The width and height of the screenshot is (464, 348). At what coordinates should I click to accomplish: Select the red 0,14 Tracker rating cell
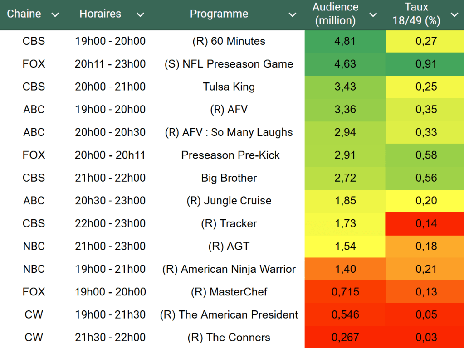point(426,223)
